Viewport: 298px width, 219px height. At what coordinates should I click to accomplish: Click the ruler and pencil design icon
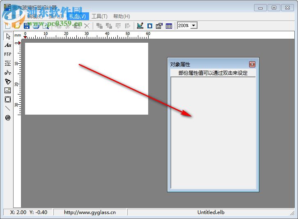pos(140,26)
